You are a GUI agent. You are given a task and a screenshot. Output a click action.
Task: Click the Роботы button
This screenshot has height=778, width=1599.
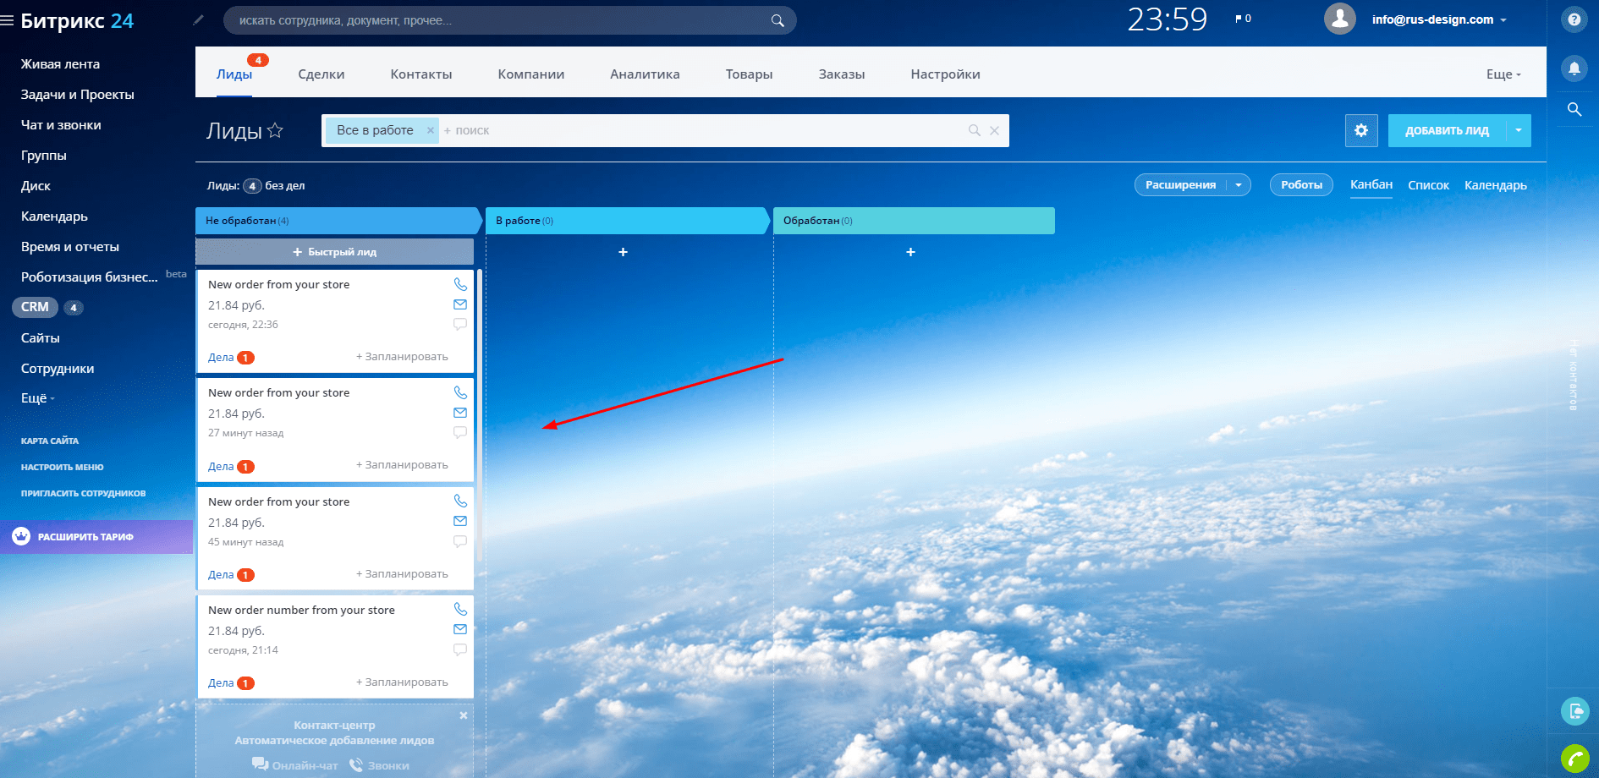[1301, 185]
